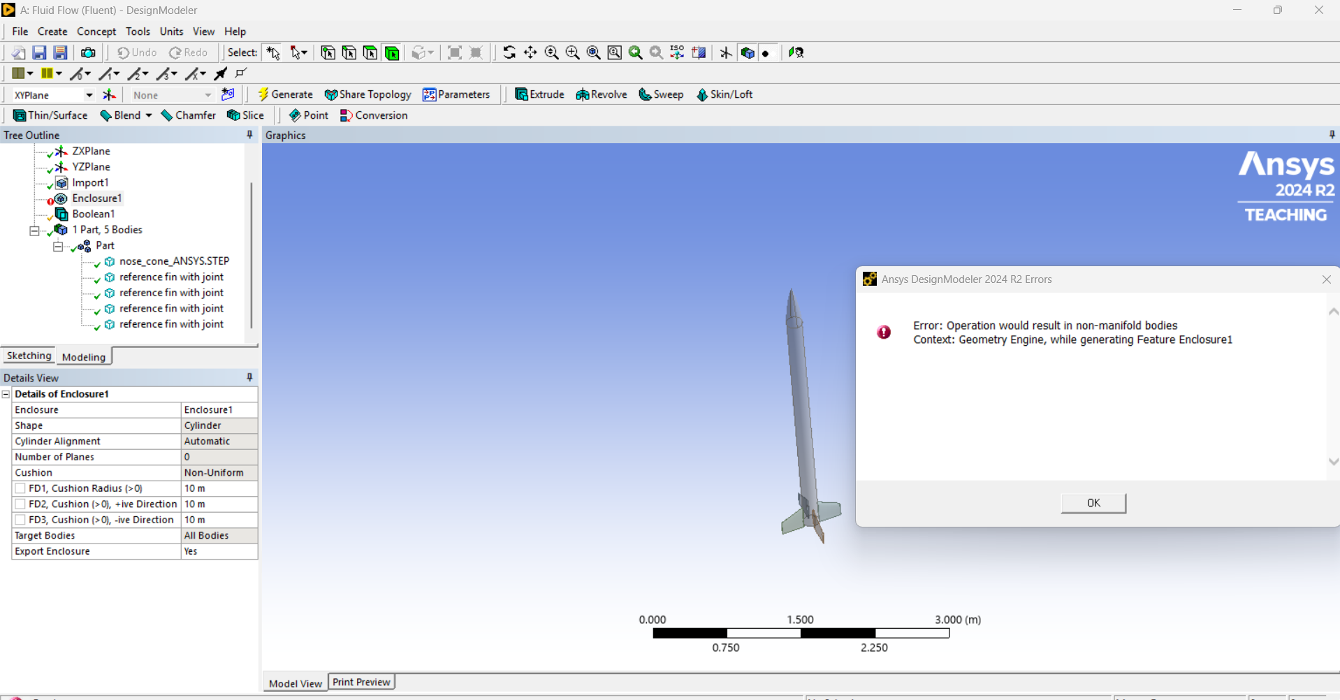
Task: Select the Extrude tool
Action: (539, 94)
